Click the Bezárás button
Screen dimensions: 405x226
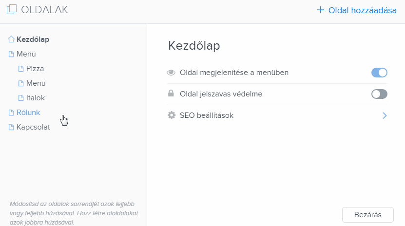368,215
